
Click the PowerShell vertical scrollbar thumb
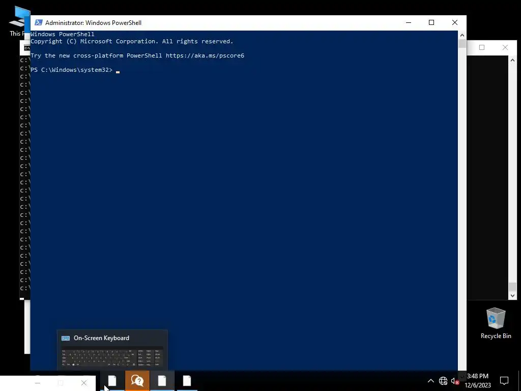[462, 44]
